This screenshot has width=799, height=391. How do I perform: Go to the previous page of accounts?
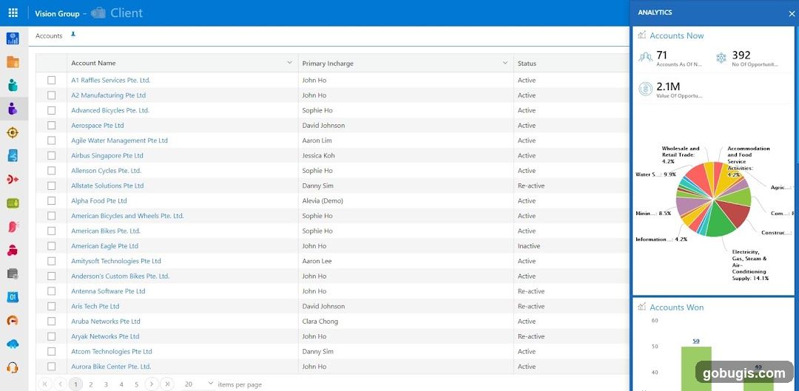point(60,384)
